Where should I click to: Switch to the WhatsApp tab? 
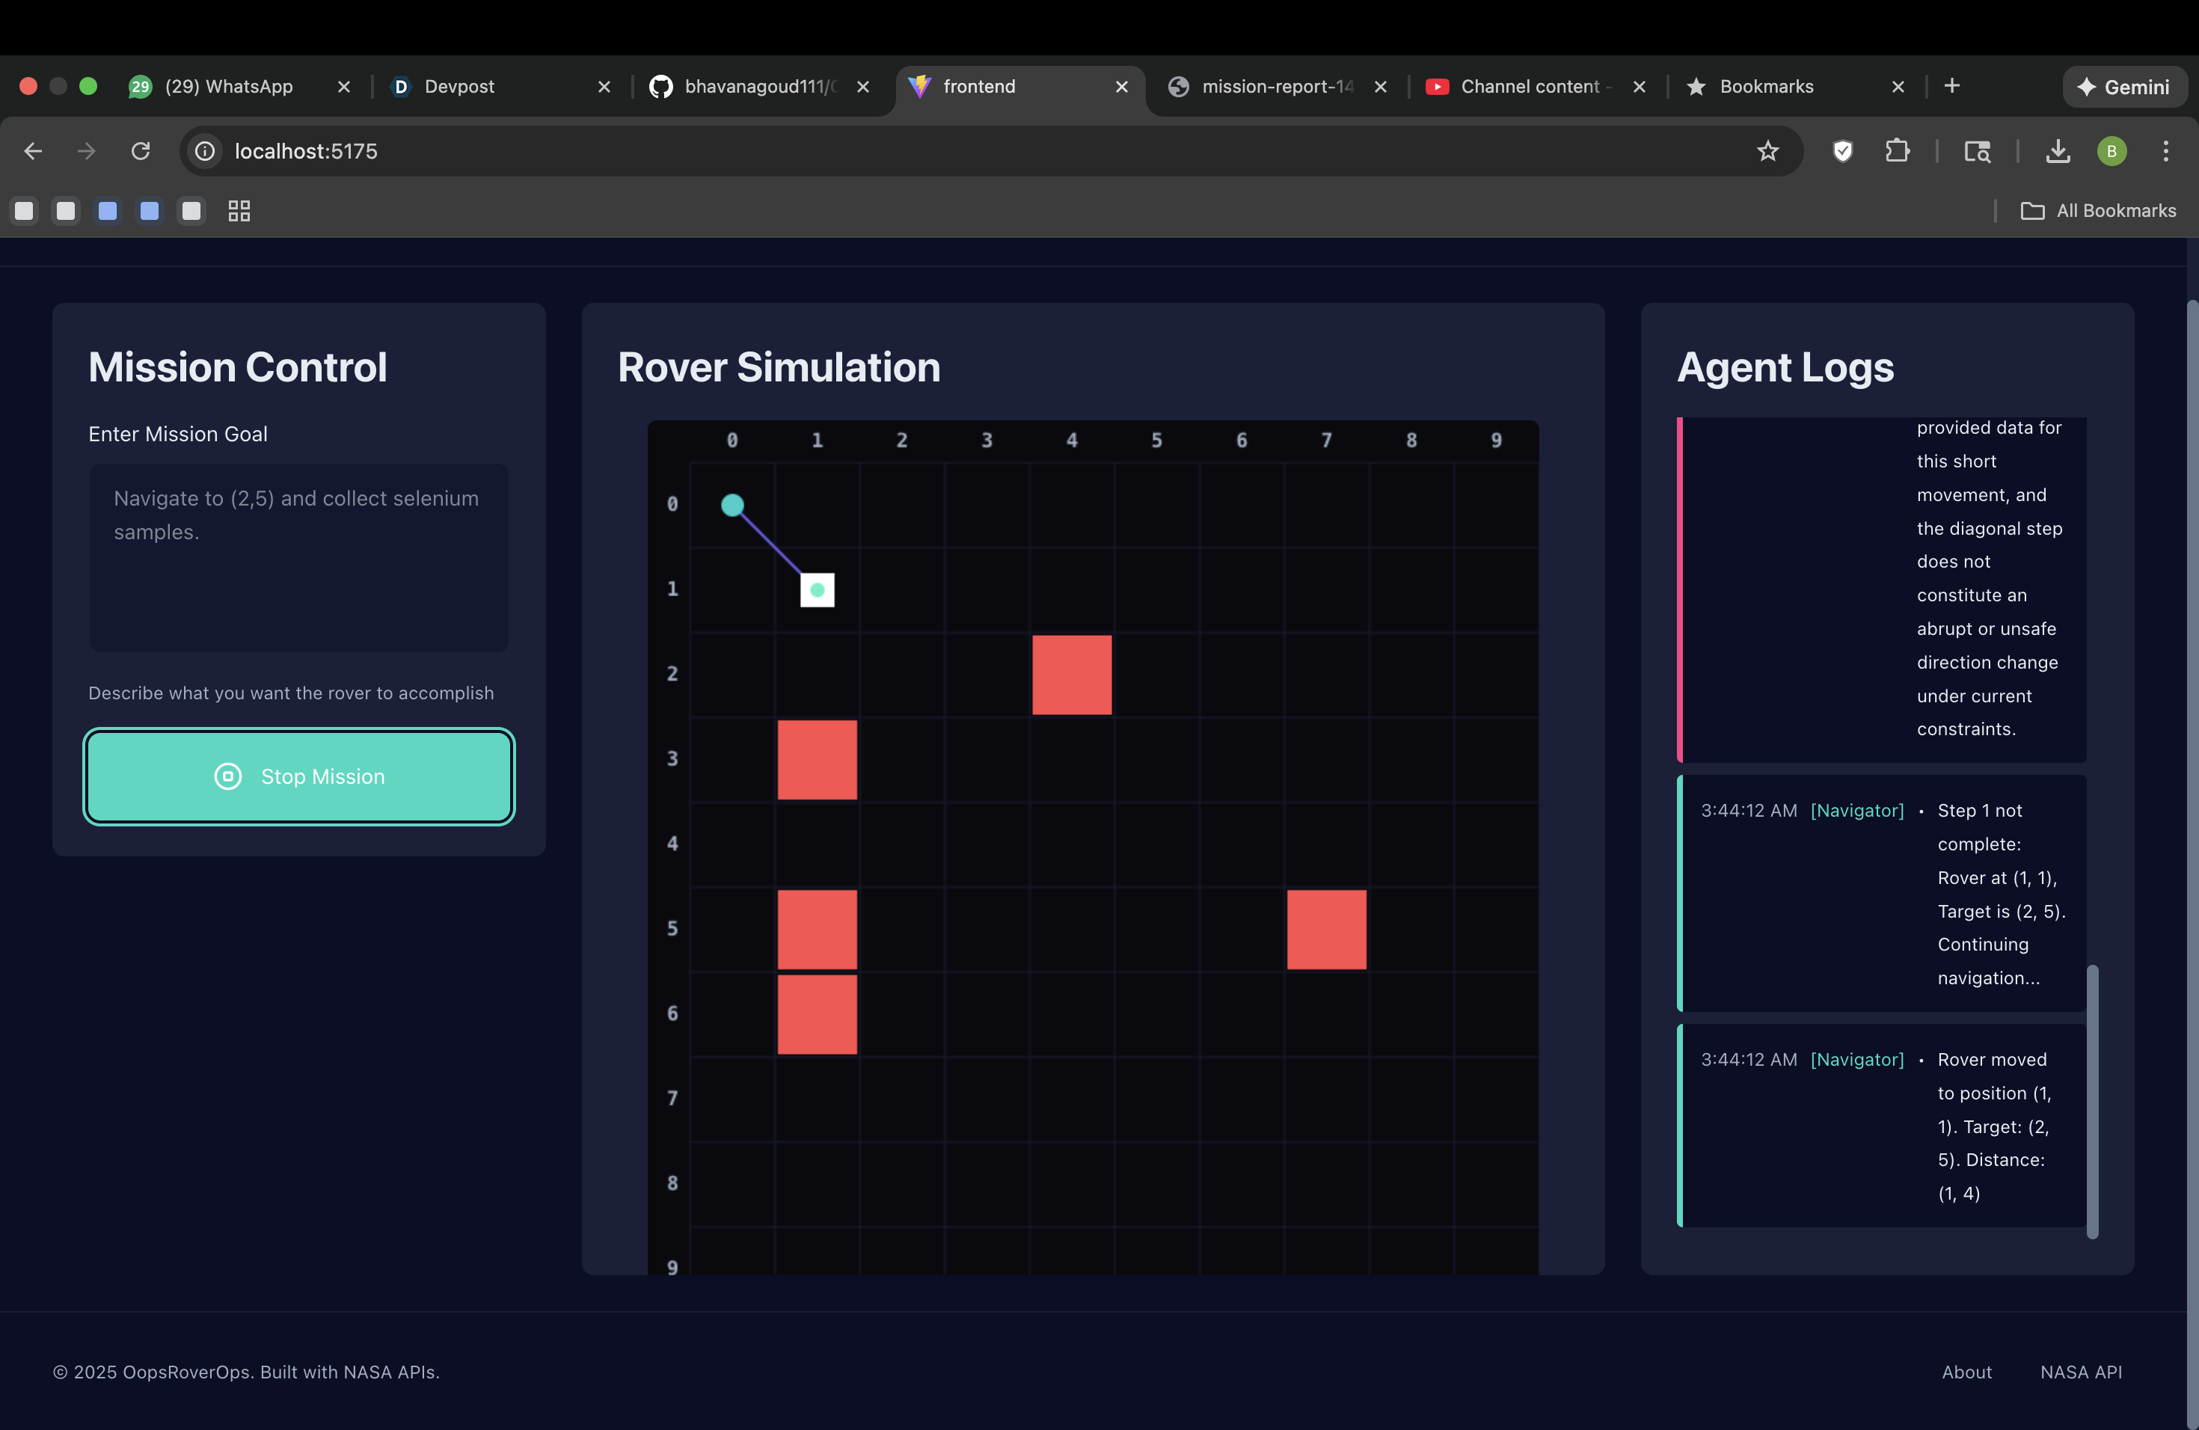pos(228,86)
